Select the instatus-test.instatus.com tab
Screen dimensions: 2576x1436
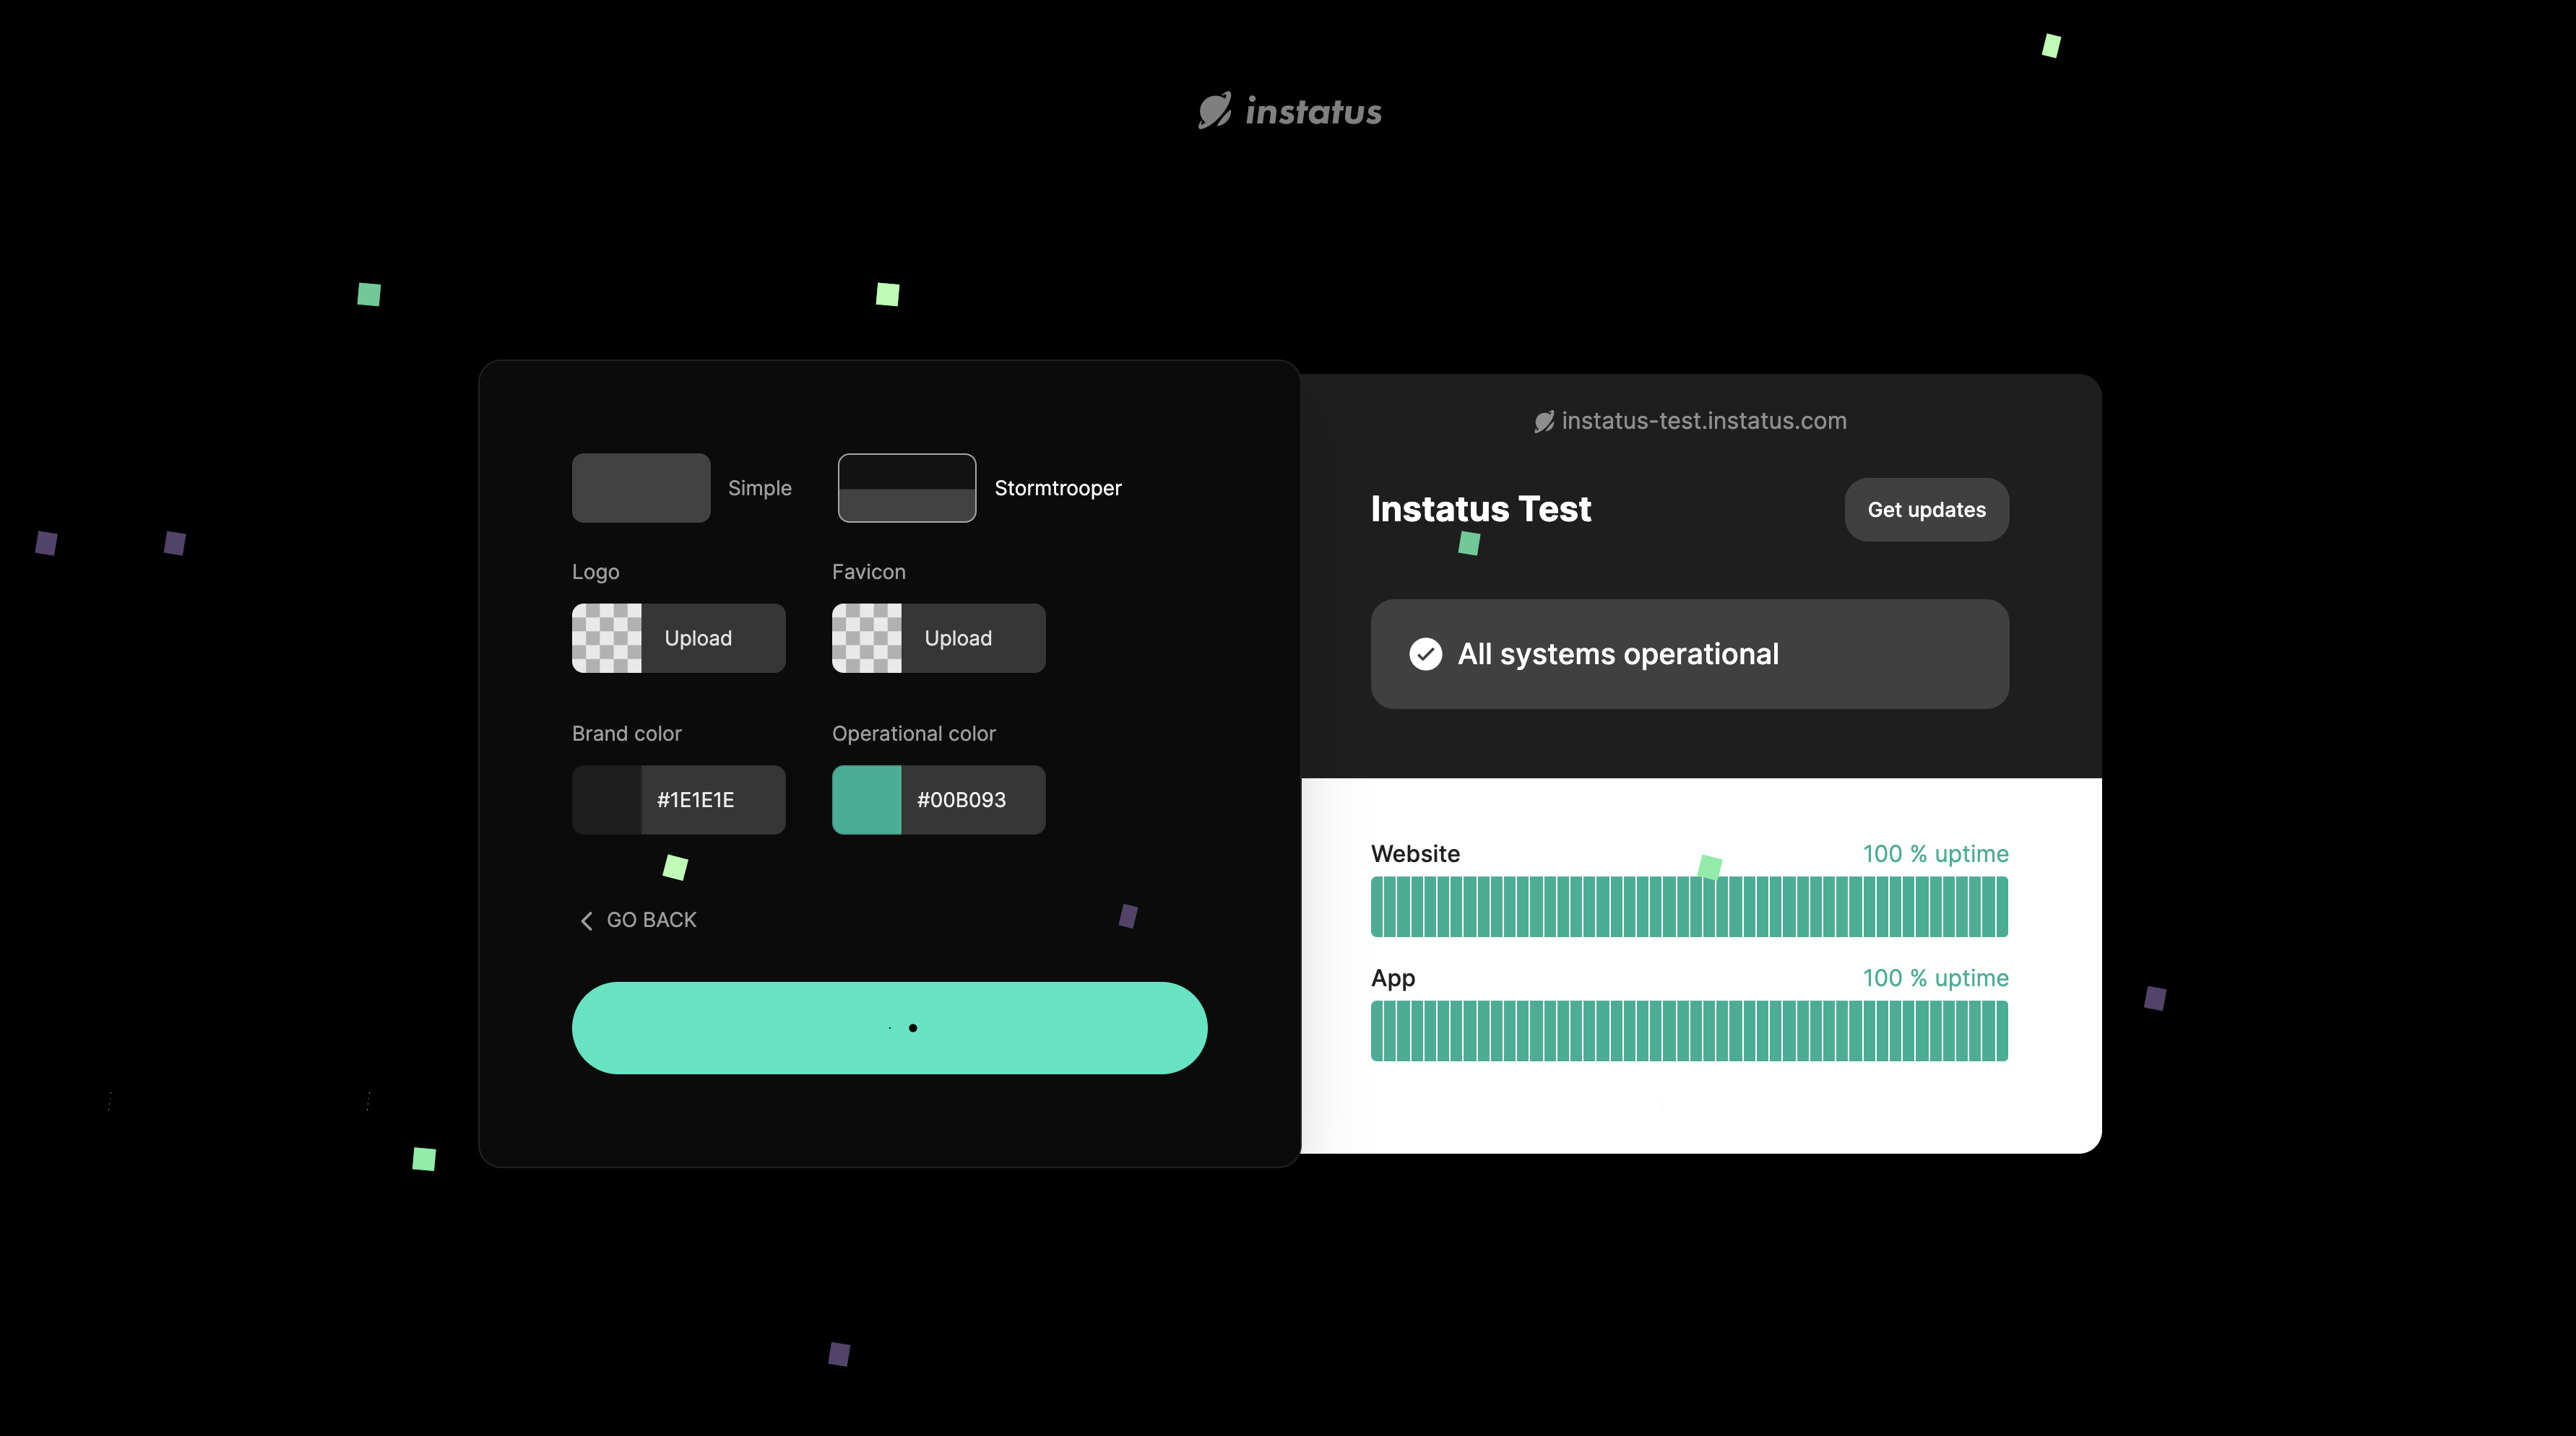point(1690,421)
